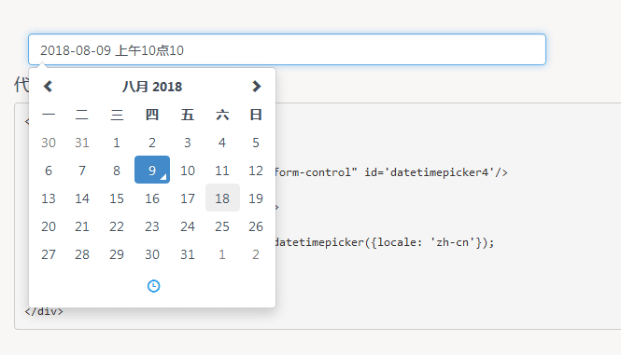Click the 四 weekday column header
This screenshot has width=621, height=355.
point(152,115)
